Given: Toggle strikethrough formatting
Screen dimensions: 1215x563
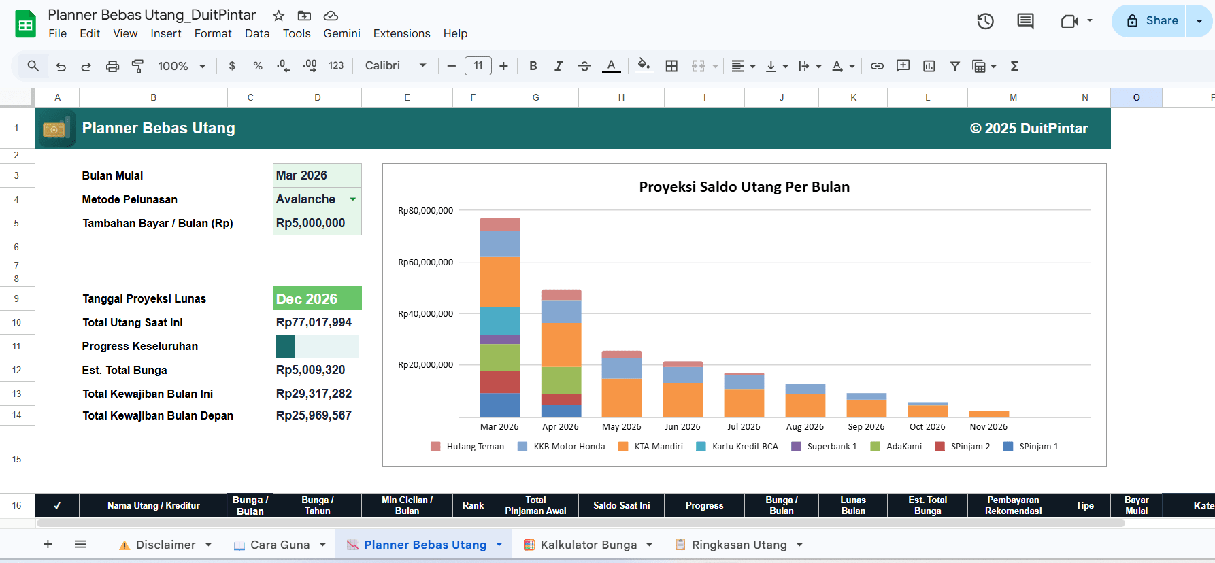Looking at the screenshot, I should [x=584, y=66].
